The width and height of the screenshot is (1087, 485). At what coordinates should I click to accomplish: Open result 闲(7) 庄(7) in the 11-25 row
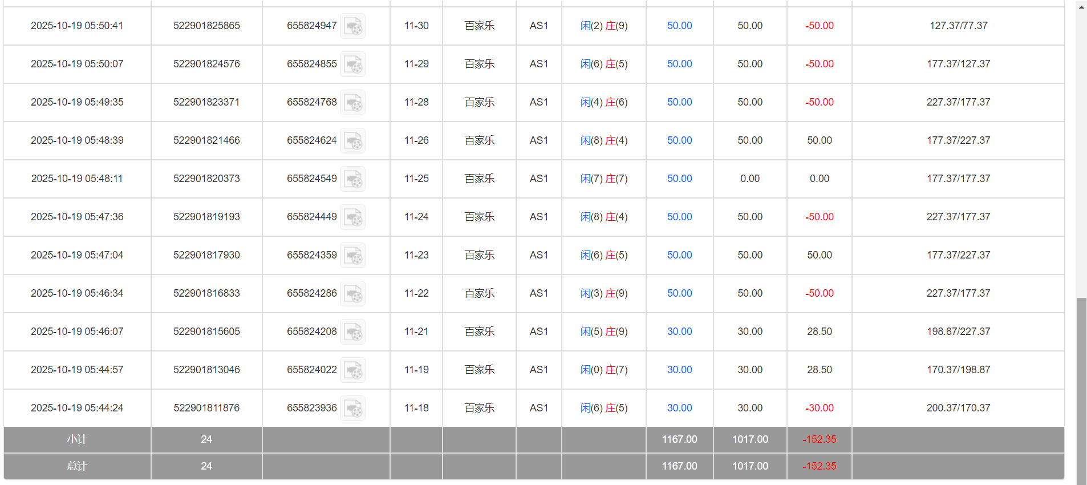pos(604,179)
